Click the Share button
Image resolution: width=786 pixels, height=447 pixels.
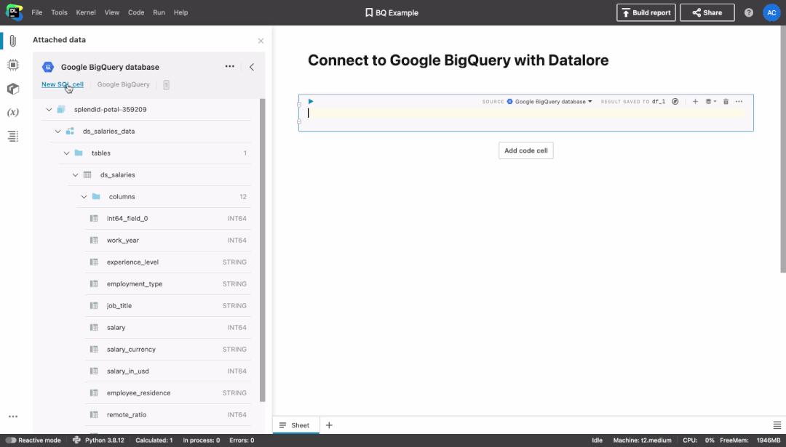[x=707, y=12]
